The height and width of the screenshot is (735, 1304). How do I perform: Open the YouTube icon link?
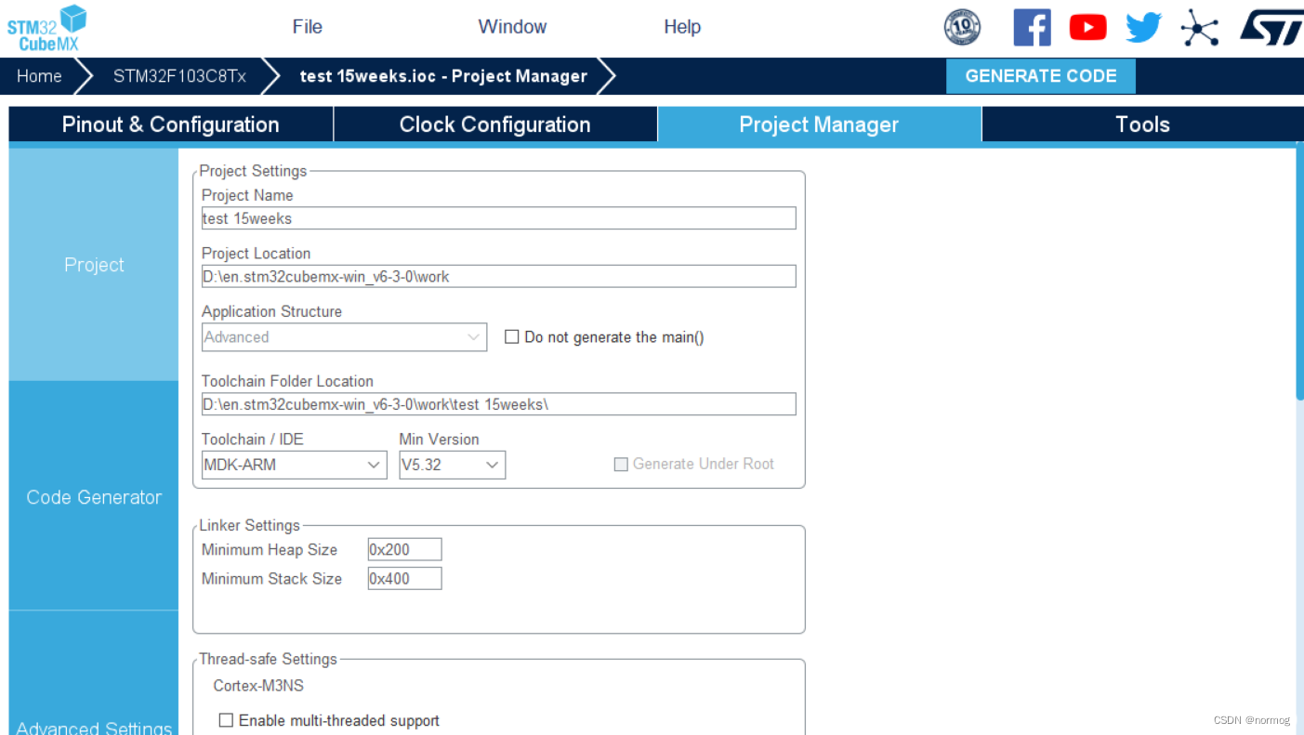click(x=1087, y=27)
